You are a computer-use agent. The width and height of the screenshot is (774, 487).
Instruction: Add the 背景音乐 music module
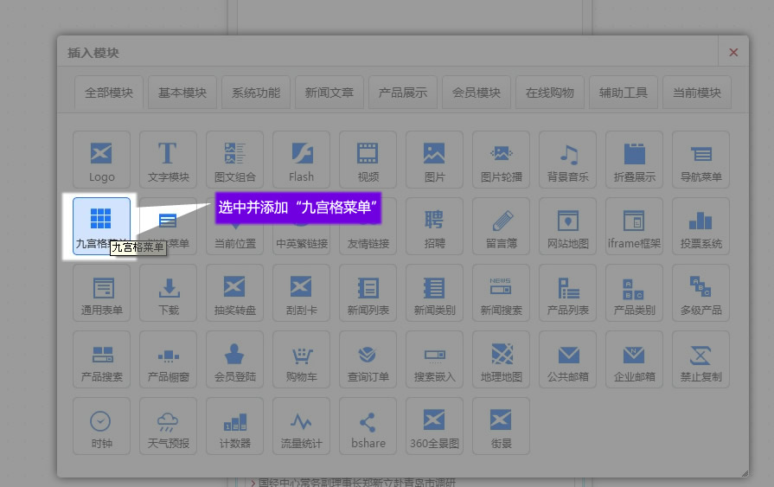point(567,159)
